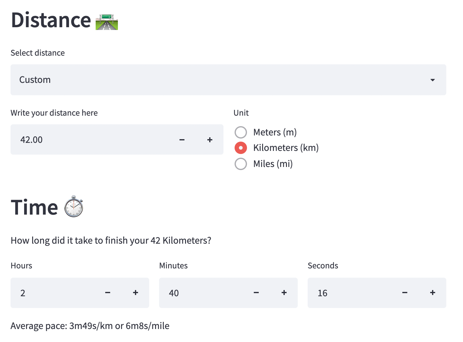The image size is (463, 342).
Task: Decrement the Minutes field
Action: point(256,293)
